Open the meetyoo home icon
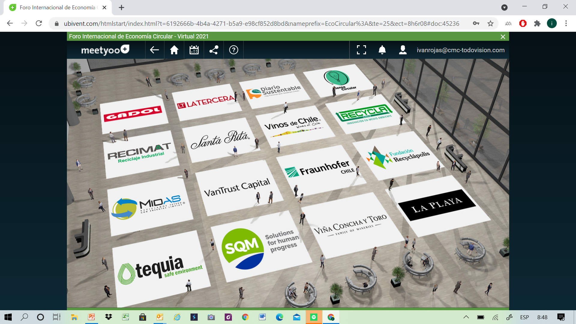The width and height of the screenshot is (576, 324). click(174, 50)
